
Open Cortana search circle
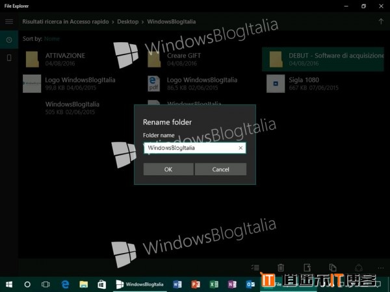27,284
